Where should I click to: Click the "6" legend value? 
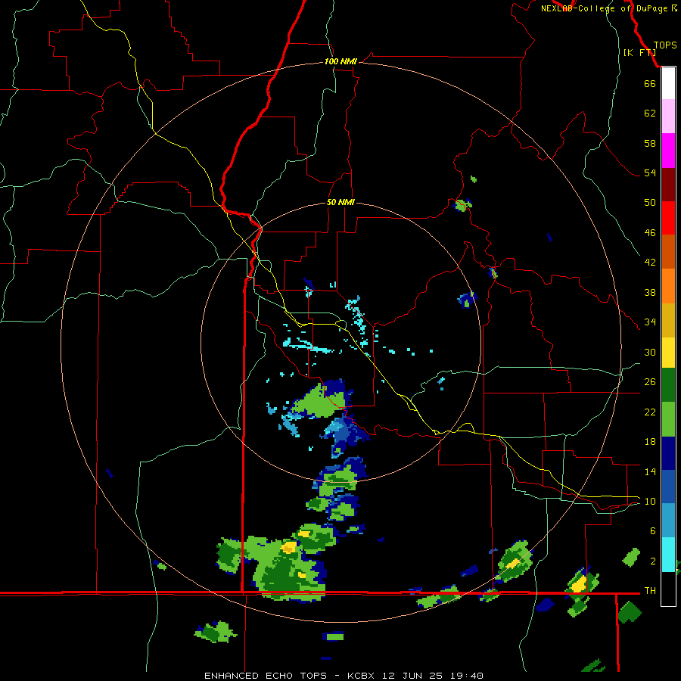tap(653, 530)
